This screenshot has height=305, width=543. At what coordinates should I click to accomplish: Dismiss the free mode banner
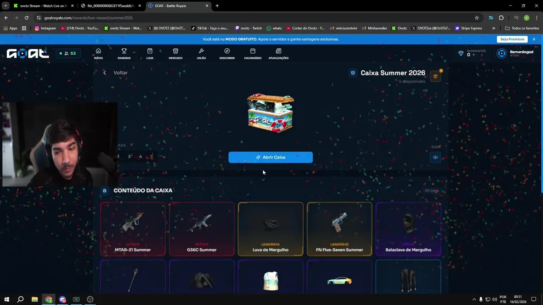coord(534,39)
